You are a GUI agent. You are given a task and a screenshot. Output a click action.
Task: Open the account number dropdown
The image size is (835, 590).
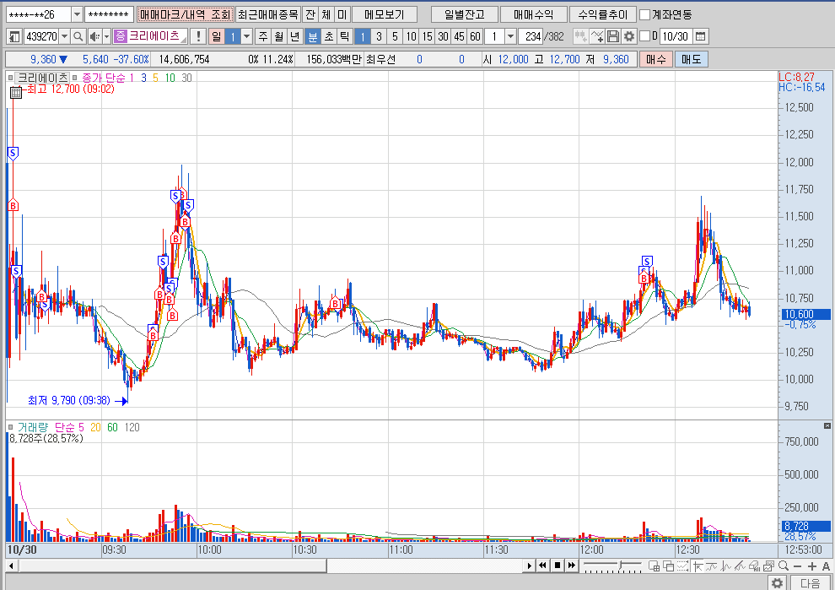(x=77, y=14)
